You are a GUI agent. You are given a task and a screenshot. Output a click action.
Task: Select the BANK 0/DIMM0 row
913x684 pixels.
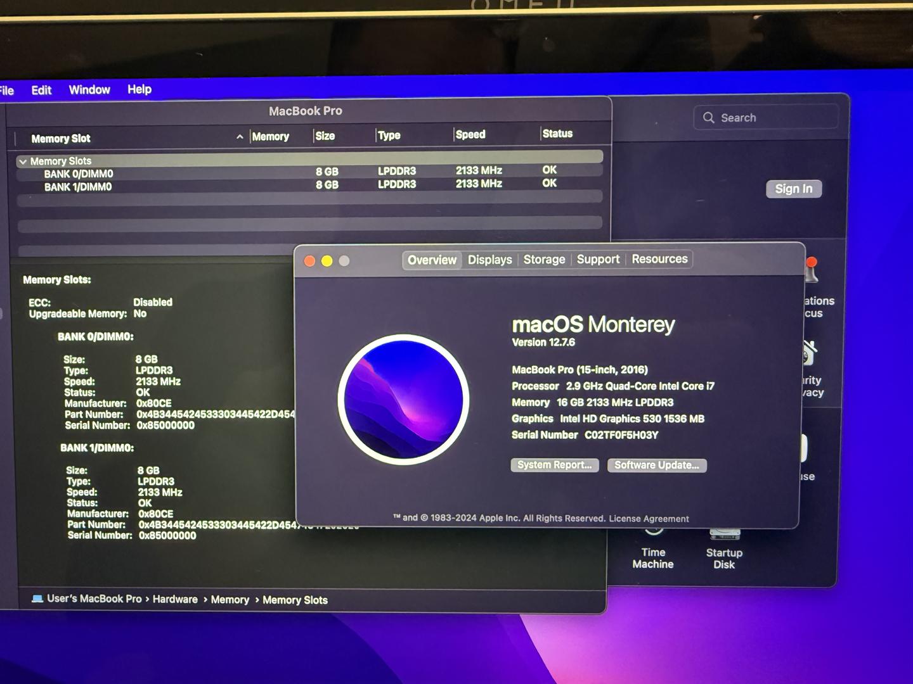[79, 174]
